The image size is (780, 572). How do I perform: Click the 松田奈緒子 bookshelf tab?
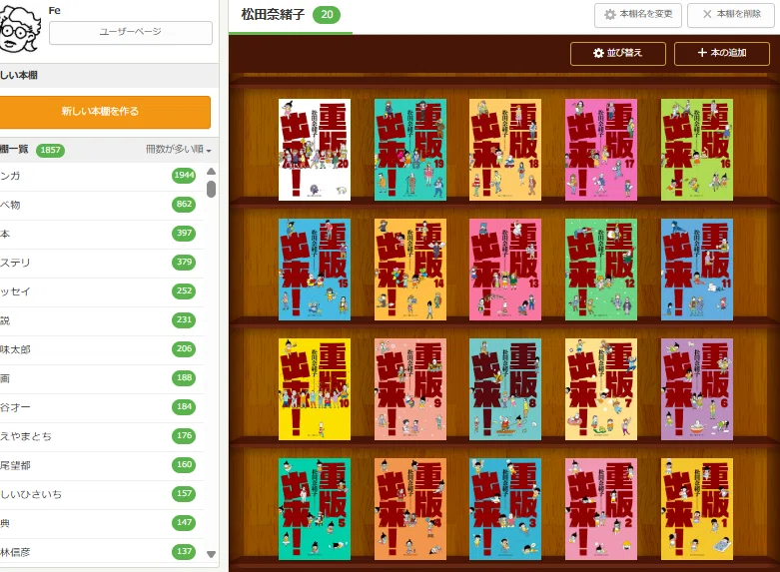tap(291, 16)
